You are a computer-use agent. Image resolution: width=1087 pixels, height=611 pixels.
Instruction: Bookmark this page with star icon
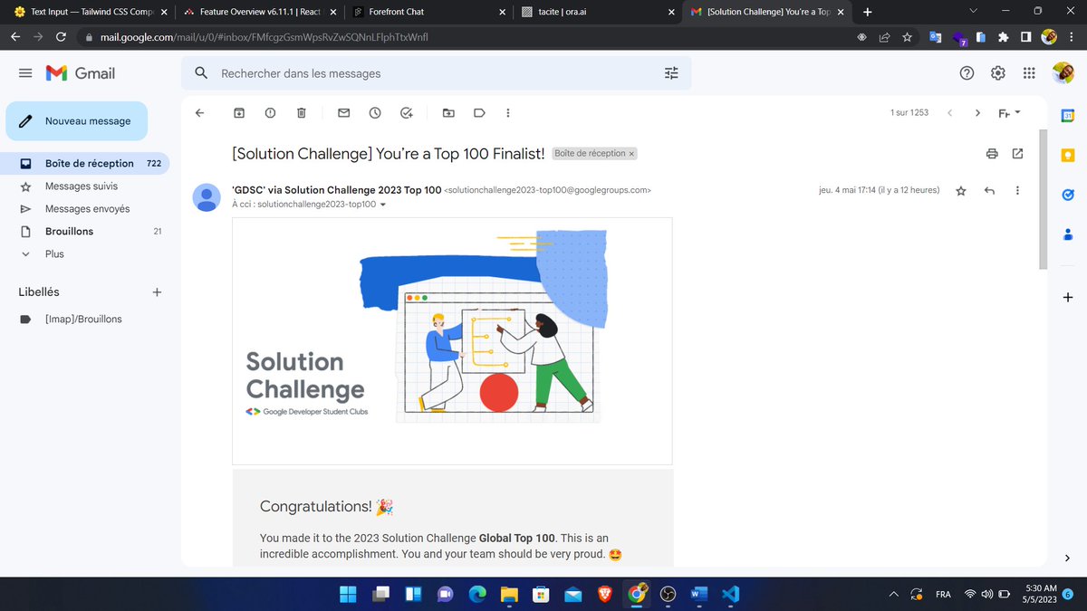tap(909, 37)
